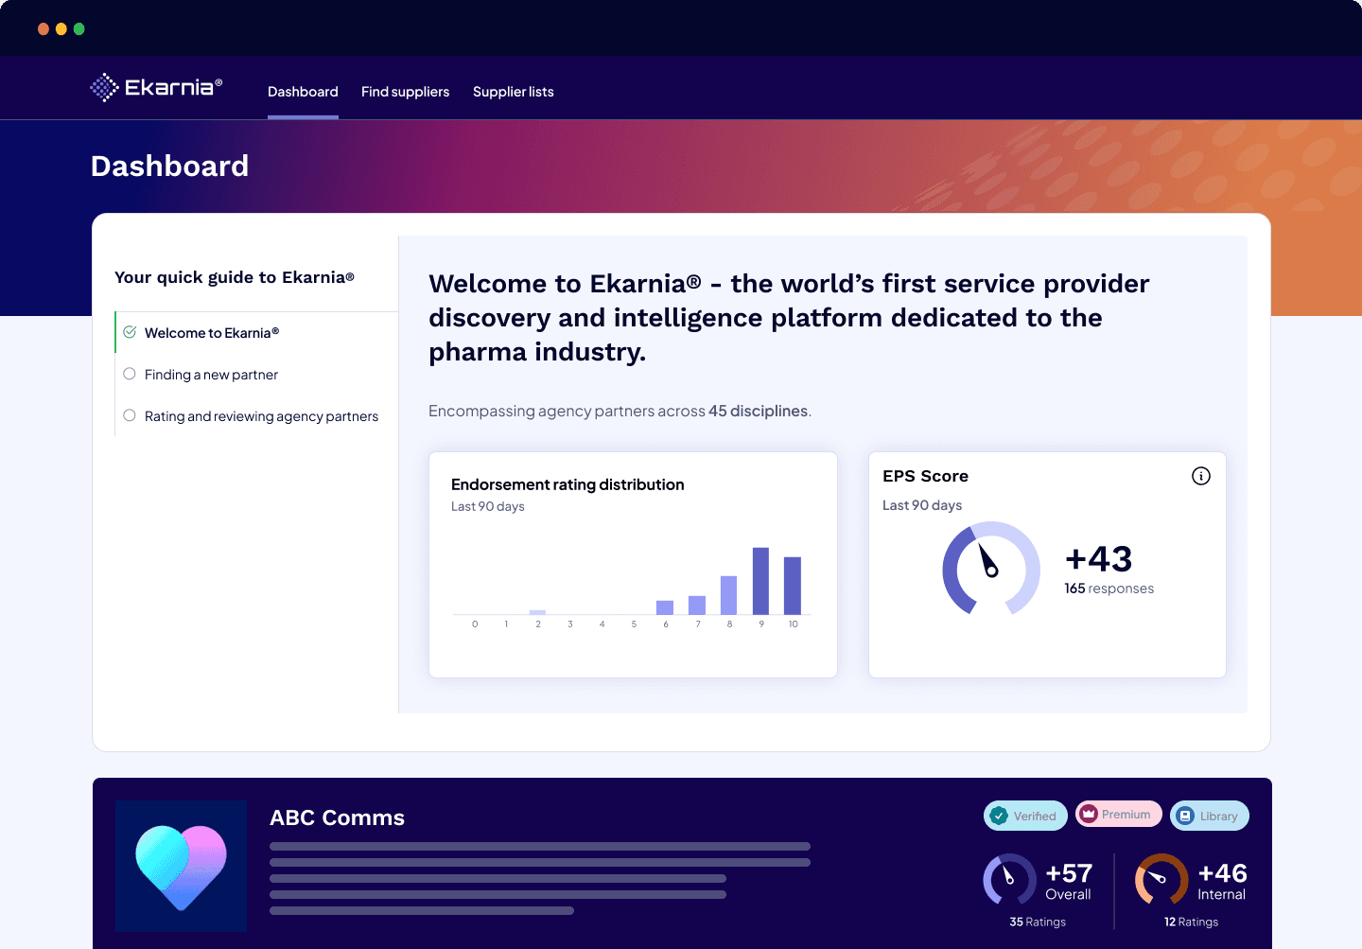This screenshot has height=949, width=1362.
Task: Go to Find suppliers tab
Action: pos(405,92)
